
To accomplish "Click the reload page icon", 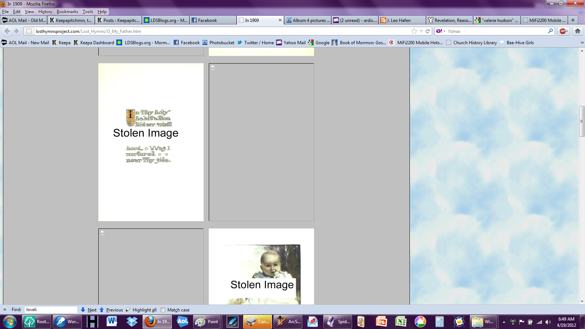I will pos(427,31).
